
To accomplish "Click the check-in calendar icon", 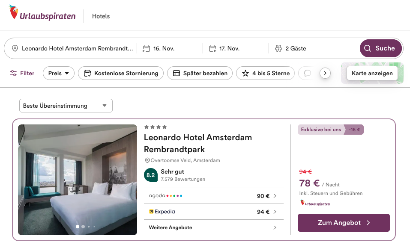I will [147, 49].
